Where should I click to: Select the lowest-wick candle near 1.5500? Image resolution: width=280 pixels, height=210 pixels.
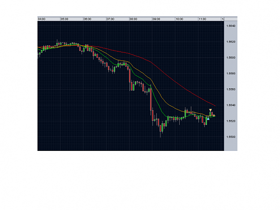(x=160, y=129)
